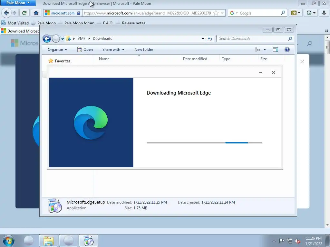Click the MicrosoftEdgeSetup file icon in details pane
The width and height of the screenshot is (330, 247).
click(55, 206)
